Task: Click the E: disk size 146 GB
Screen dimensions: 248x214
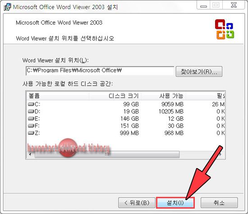Action: pos(130,118)
